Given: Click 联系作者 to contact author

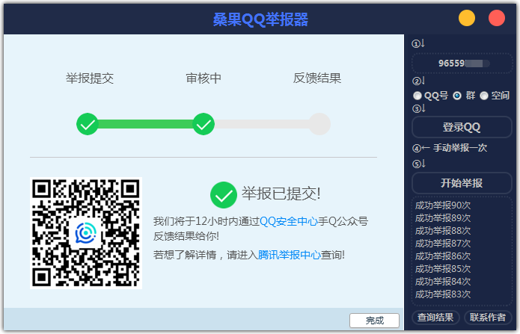Looking at the screenshot, I should [489, 318].
